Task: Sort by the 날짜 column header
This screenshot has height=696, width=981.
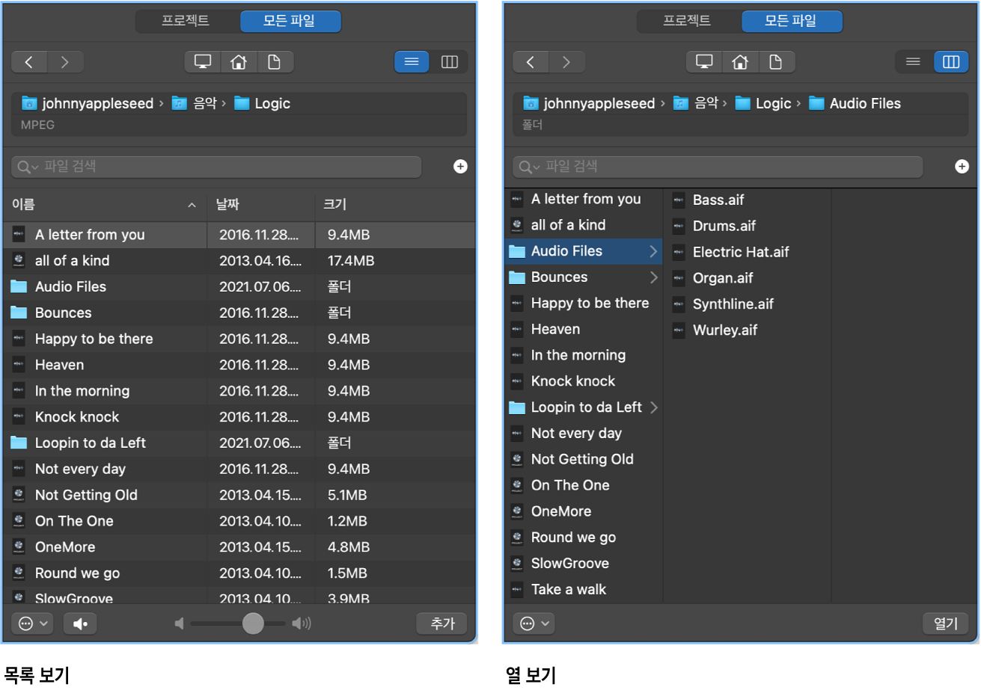Action: (x=261, y=205)
